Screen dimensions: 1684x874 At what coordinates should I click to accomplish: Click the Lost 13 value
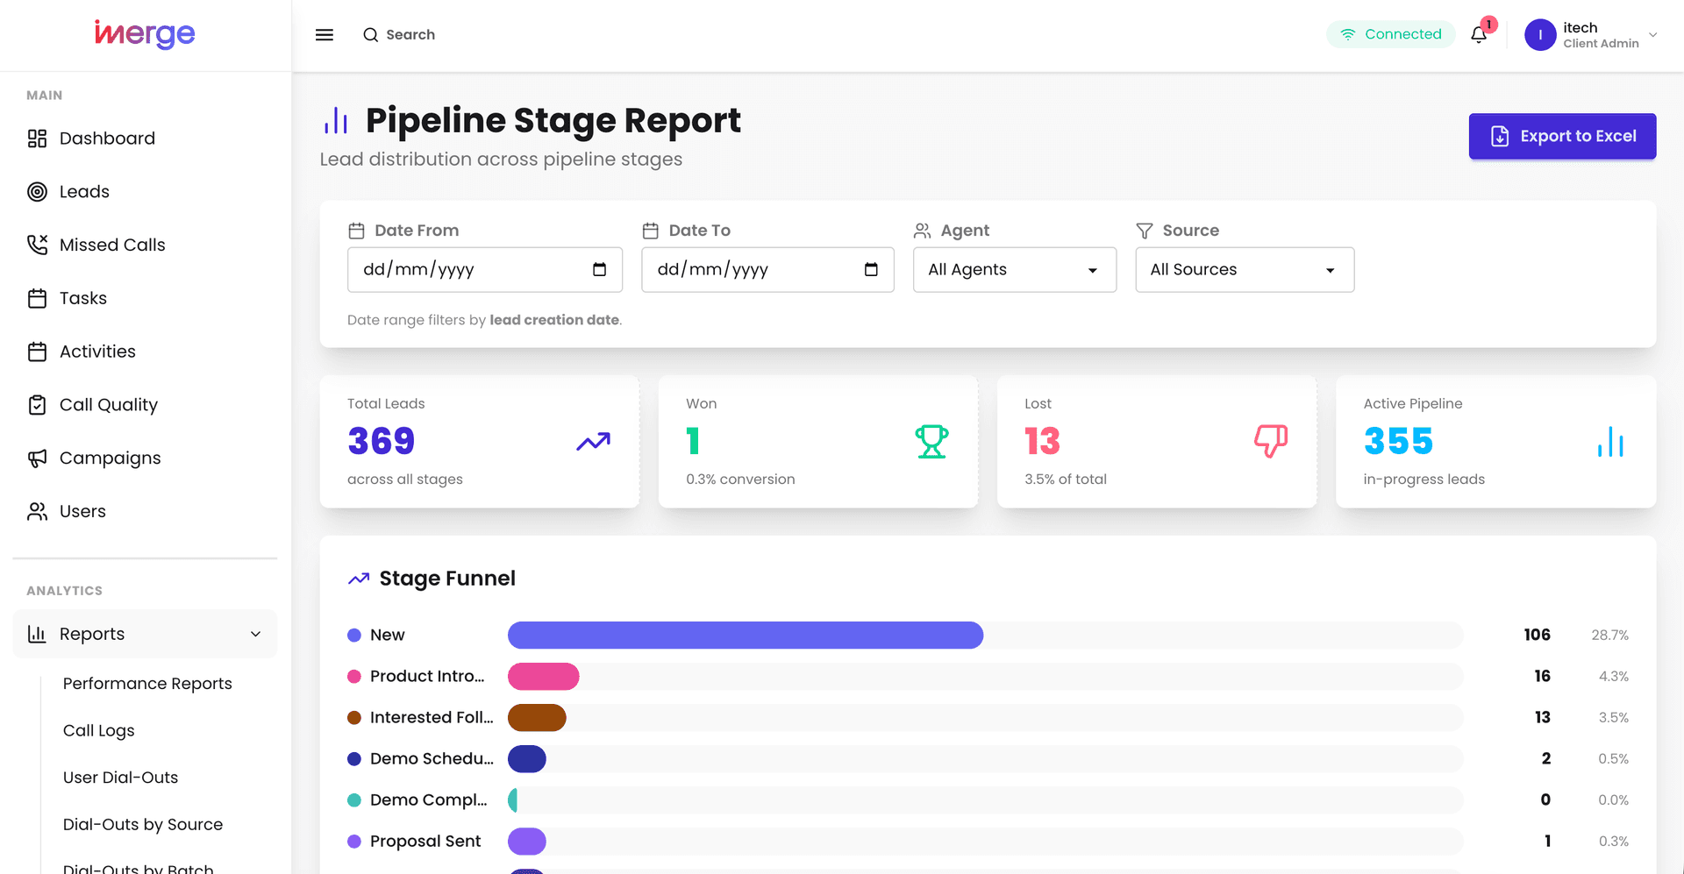1042,441
